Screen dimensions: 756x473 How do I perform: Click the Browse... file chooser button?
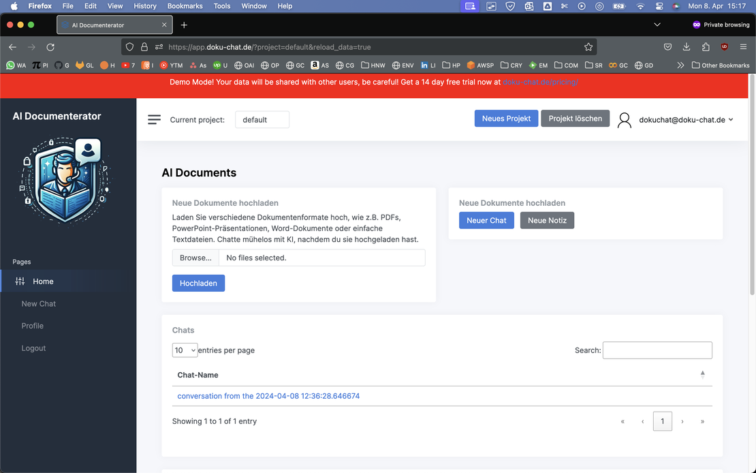(195, 258)
